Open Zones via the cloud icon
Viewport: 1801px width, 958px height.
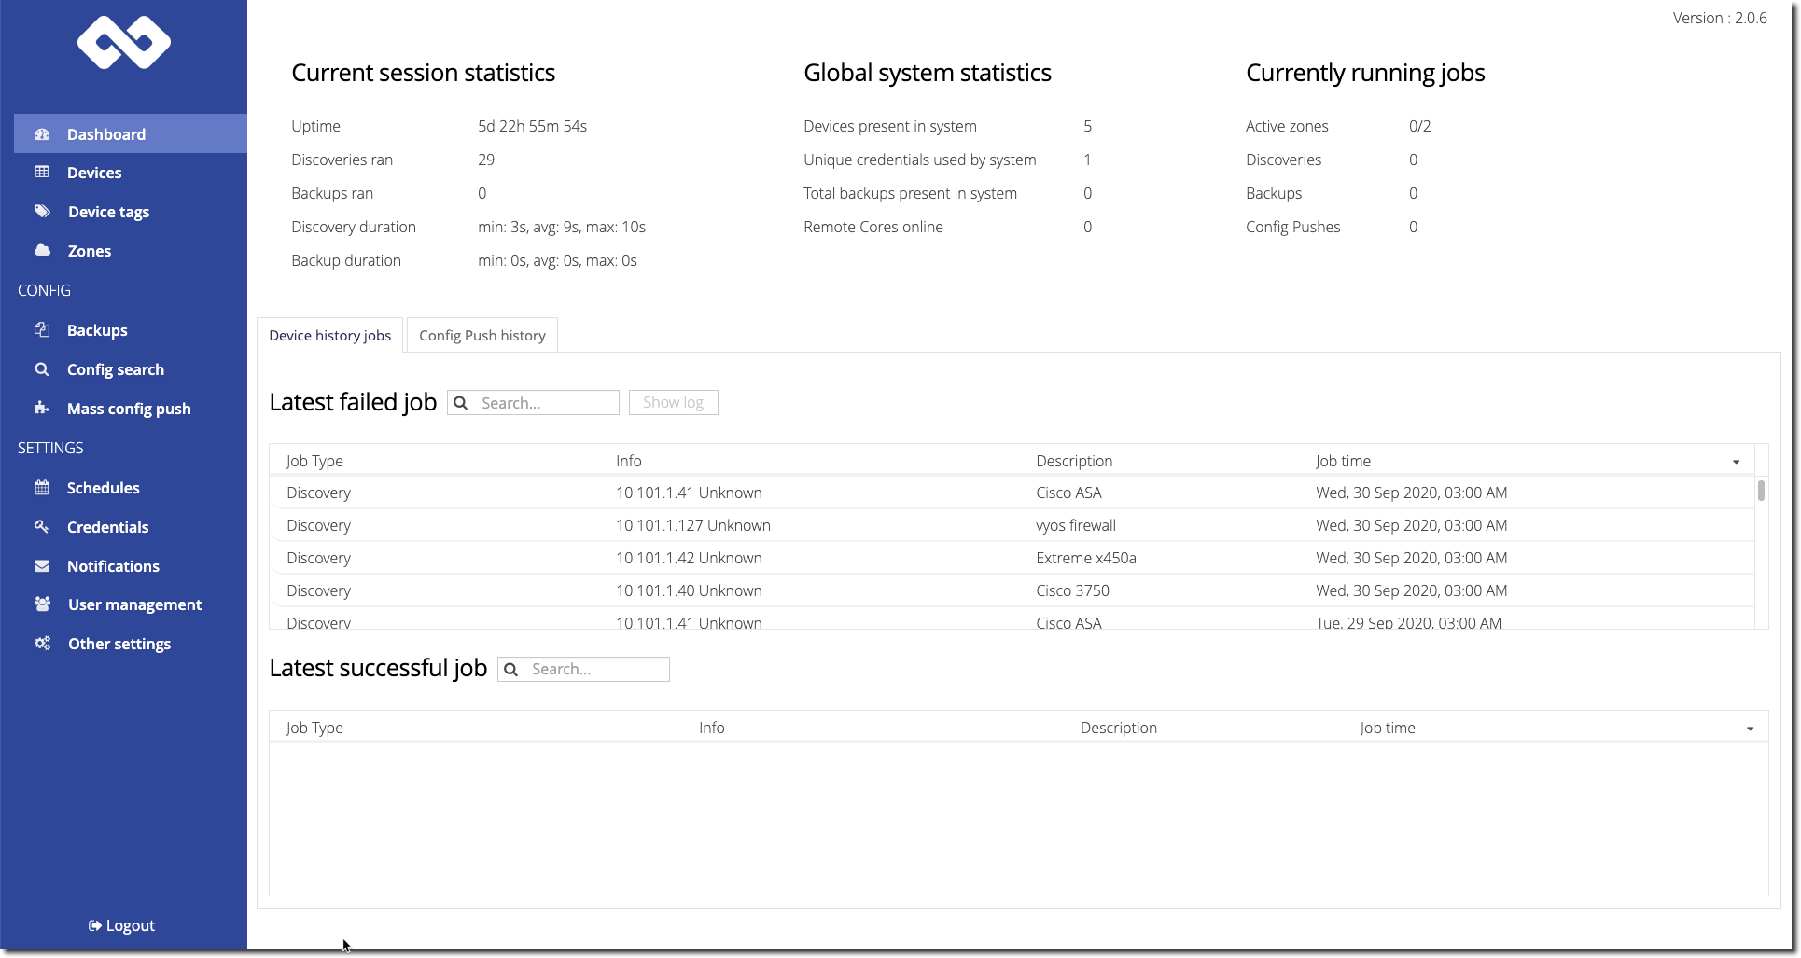(x=42, y=251)
